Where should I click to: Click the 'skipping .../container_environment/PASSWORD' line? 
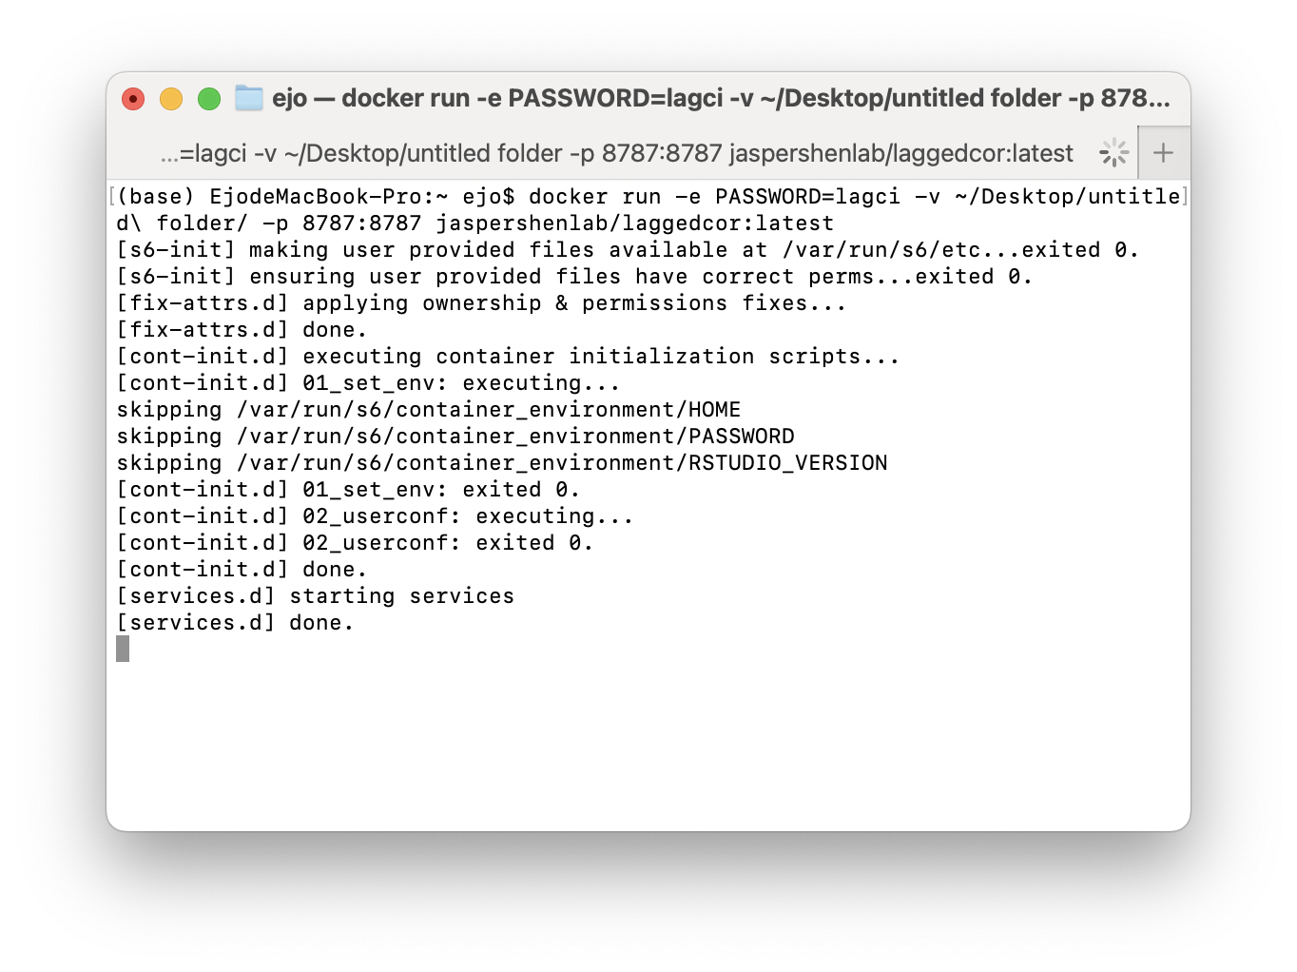point(455,437)
